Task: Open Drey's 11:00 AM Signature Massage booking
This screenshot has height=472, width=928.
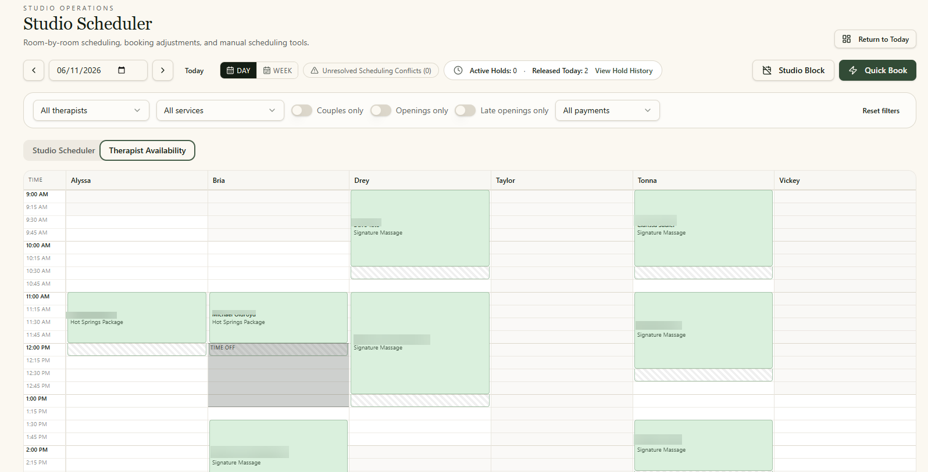Action: pos(420,343)
